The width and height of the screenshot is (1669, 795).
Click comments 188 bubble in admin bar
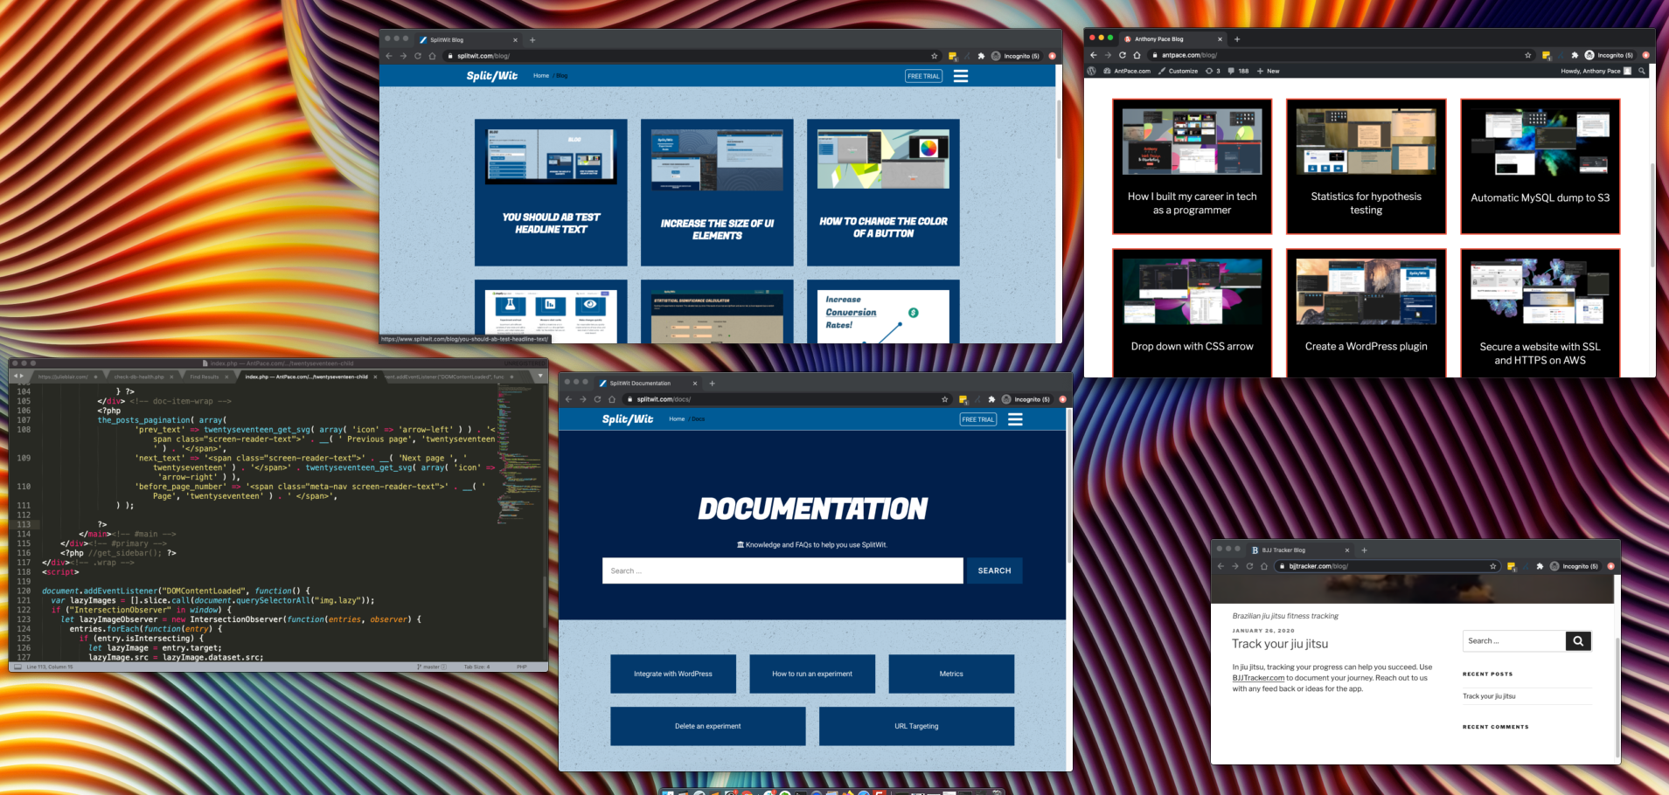coord(1238,71)
